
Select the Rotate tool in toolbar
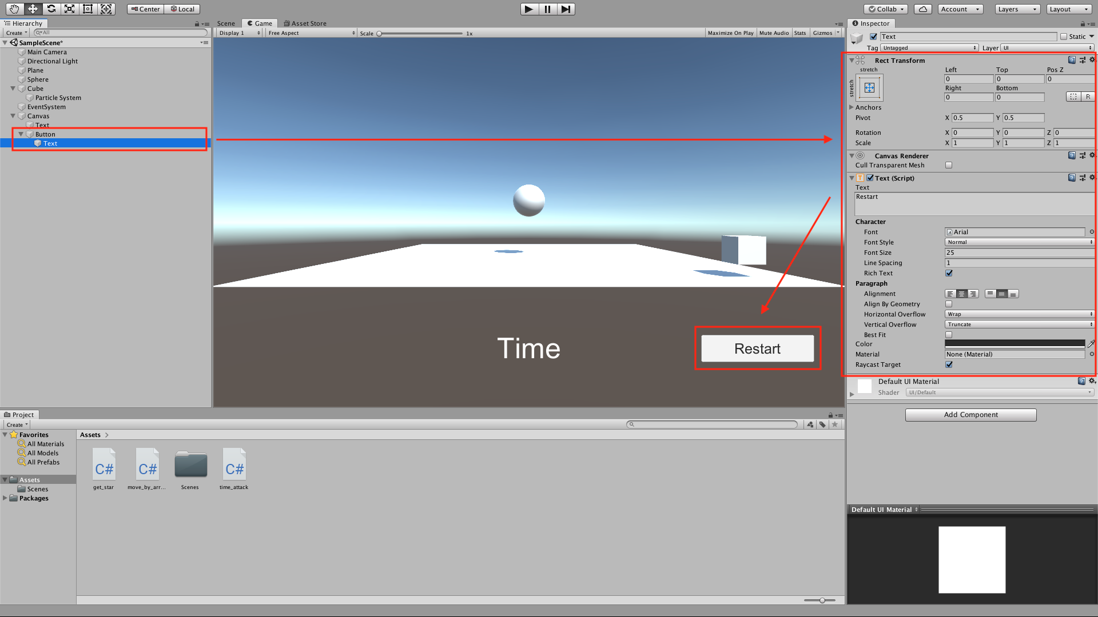pyautogui.click(x=51, y=9)
